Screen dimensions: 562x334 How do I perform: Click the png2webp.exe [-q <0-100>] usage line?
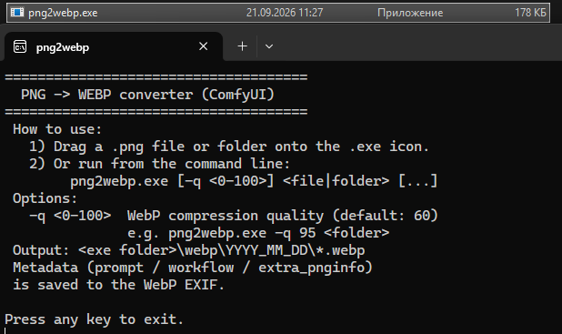254,181
